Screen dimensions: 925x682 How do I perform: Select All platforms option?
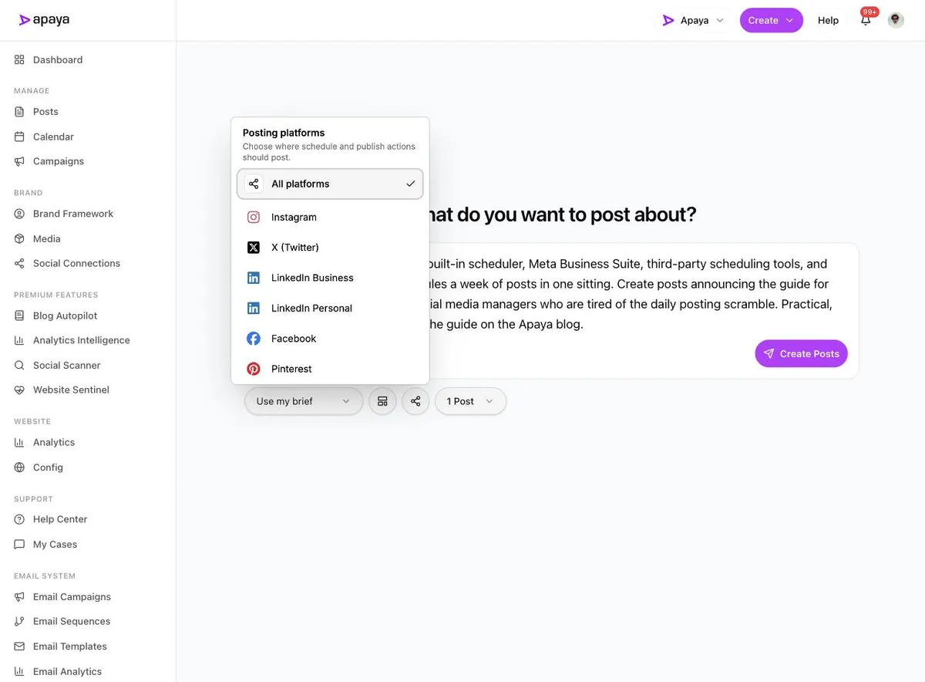pyautogui.click(x=330, y=184)
